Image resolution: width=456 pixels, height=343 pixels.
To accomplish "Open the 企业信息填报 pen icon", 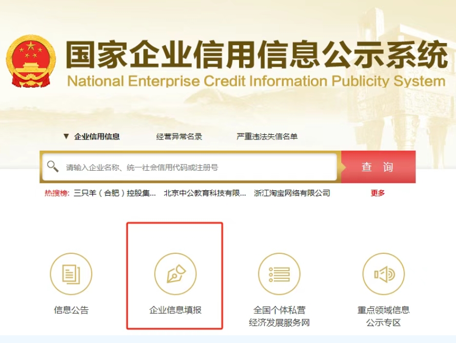I will pos(175,274).
